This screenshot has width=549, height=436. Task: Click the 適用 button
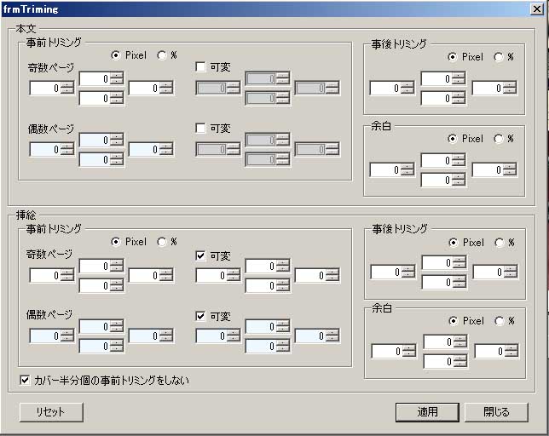[427, 412]
